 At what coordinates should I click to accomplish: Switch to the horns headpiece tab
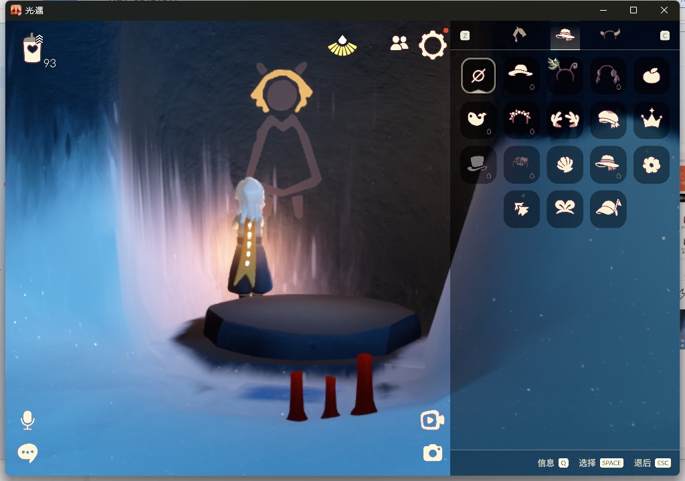point(610,35)
